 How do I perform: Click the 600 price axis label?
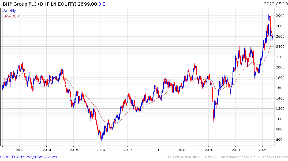pos(279,140)
